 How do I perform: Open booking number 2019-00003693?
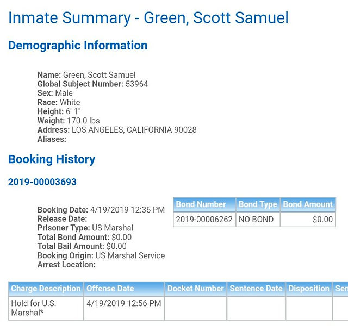tap(42, 182)
